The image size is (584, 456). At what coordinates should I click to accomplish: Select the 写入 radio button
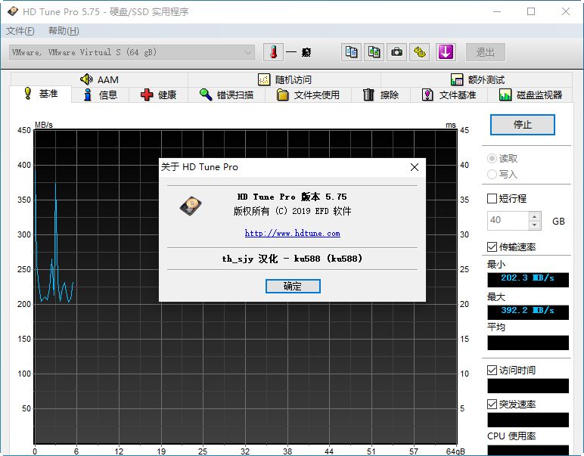[502, 174]
